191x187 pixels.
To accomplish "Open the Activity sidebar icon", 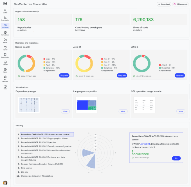I will 5,63.
